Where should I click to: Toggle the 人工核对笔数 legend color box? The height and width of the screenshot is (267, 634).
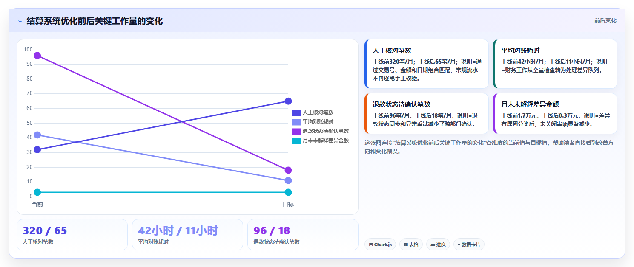coord(296,112)
